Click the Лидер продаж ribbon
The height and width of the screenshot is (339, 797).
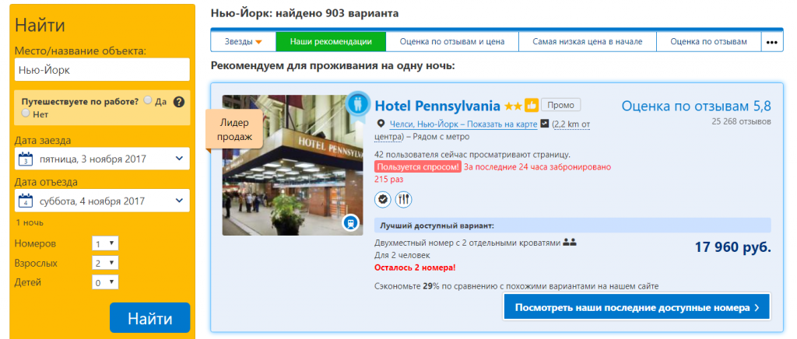point(234,129)
